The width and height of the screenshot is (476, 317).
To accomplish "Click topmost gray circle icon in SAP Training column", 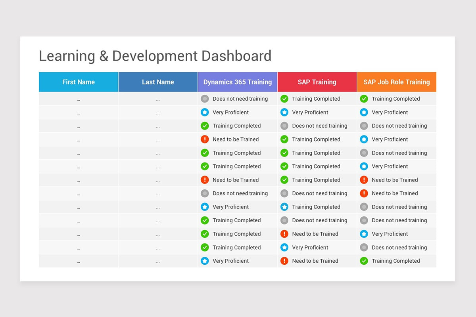I will pos(284,126).
